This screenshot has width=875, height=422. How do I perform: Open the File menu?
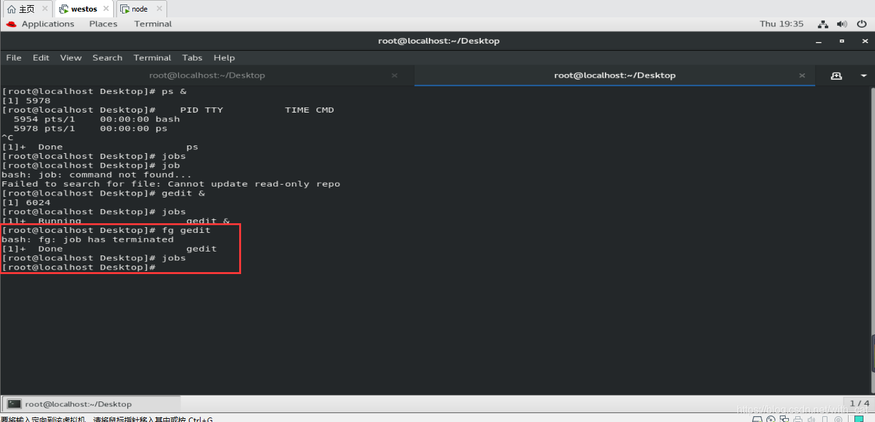tap(14, 57)
